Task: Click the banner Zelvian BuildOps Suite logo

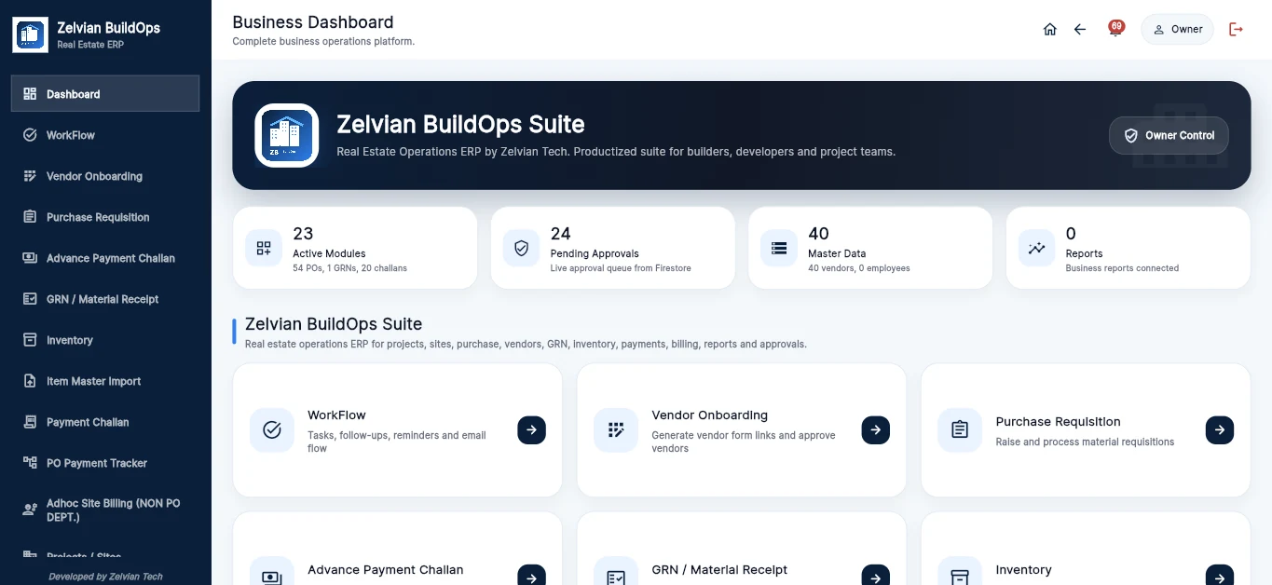Action: tap(287, 135)
